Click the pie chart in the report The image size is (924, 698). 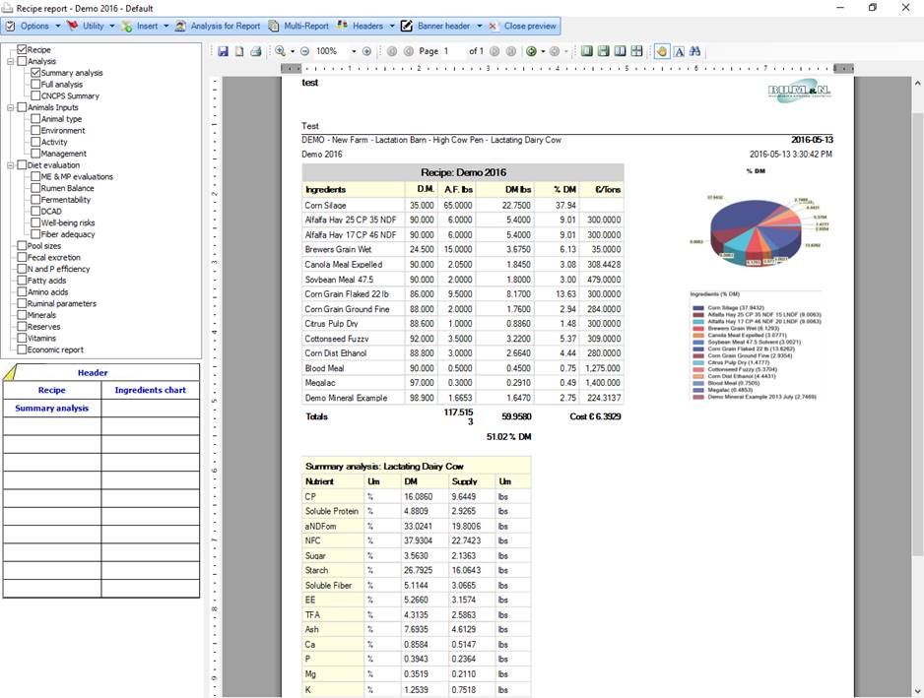coord(756,231)
